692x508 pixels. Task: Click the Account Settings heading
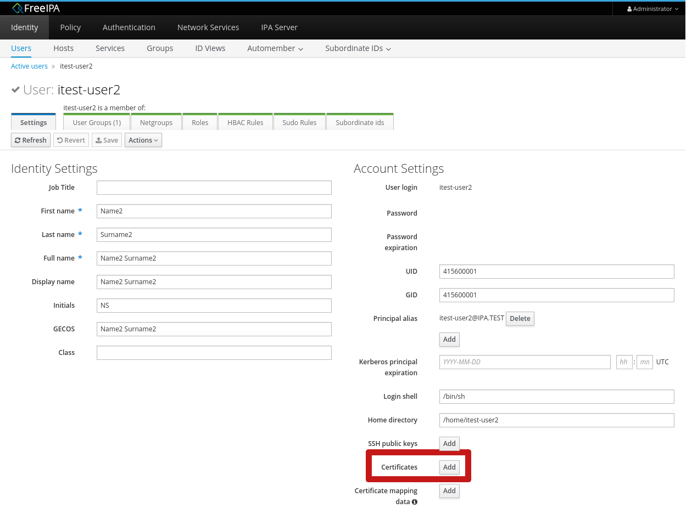coord(399,168)
